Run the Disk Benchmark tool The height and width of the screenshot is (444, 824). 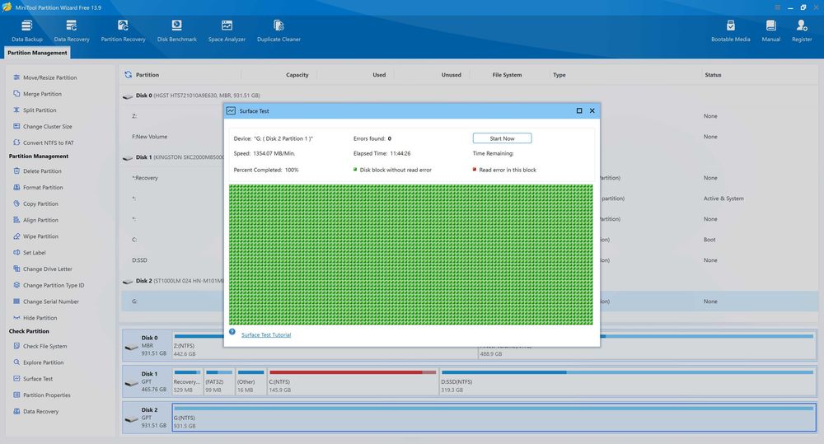[x=176, y=31]
